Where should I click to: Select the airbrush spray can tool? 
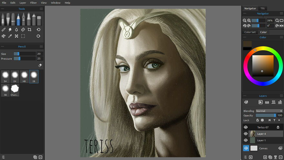click(x=34, y=19)
